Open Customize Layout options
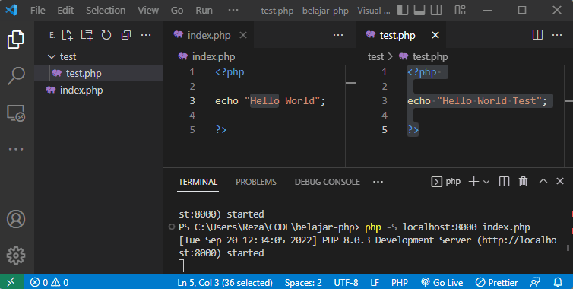 coord(460,10)
